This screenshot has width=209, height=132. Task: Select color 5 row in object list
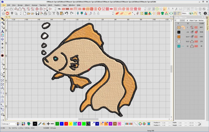point(190,46)
